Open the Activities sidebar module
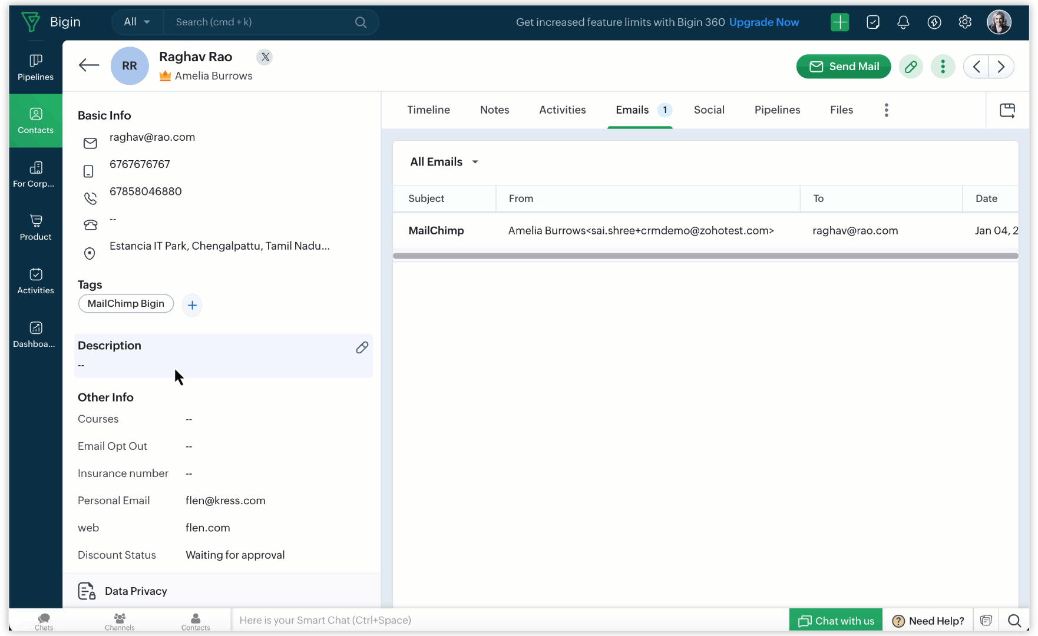 tap(35, 281)
